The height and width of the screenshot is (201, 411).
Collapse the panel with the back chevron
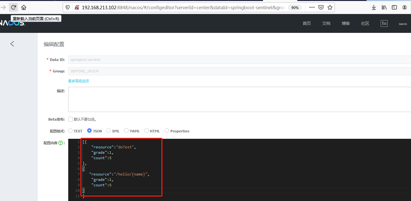[x=12, y=44]
